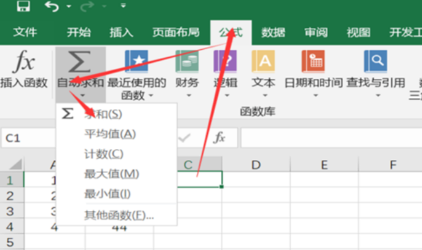Switch to the 数据 tab
This screenshot has height=250, width=422.
click(x=273, y=32)
